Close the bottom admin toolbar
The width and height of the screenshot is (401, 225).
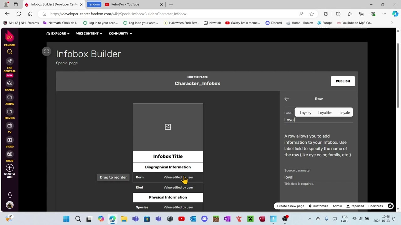click(x=390, y=206)
